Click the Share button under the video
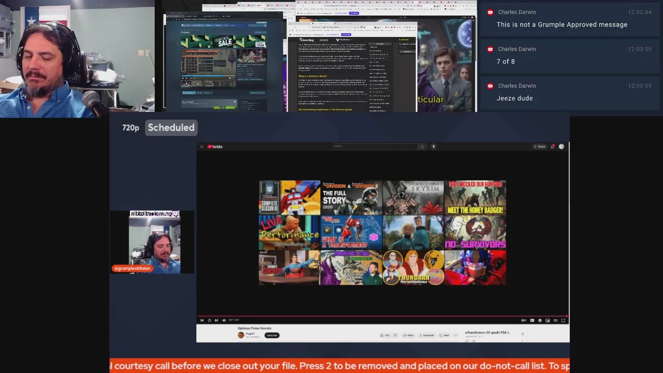Image resolution: width=663 pixels, height=373 pixels. (x=408, y=335)
